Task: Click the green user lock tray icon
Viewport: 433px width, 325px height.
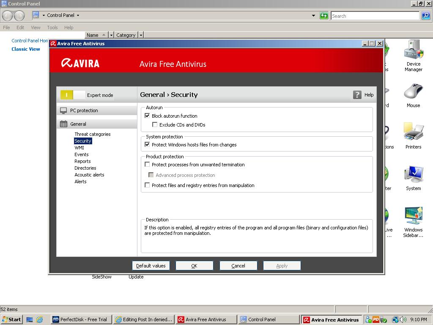Action: click(368, 319)
